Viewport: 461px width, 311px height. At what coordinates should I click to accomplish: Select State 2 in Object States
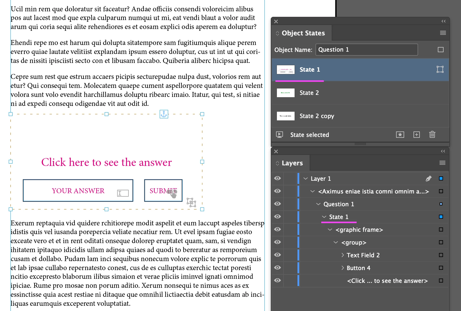(360, 93)
